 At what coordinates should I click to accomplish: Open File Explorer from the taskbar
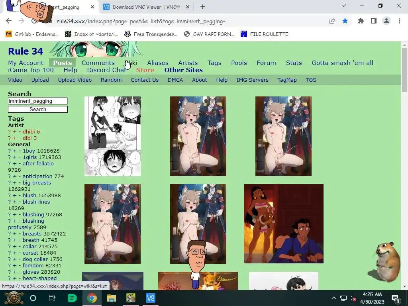[112, 298]
